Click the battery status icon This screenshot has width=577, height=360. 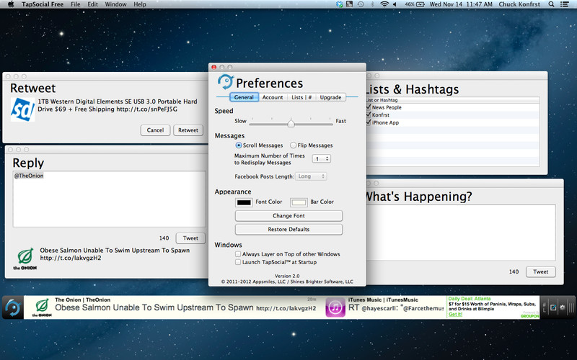420,4
